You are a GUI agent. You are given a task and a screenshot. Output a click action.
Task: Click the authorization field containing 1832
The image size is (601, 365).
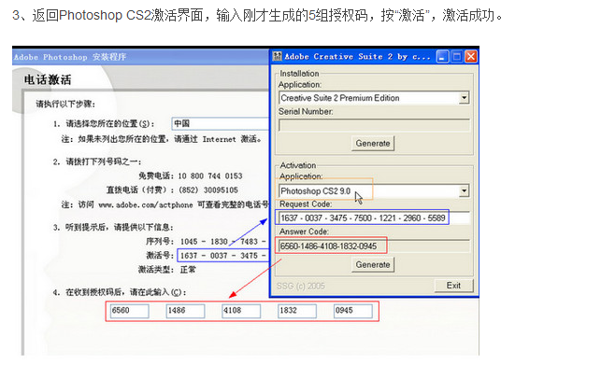tap(297, 311)
